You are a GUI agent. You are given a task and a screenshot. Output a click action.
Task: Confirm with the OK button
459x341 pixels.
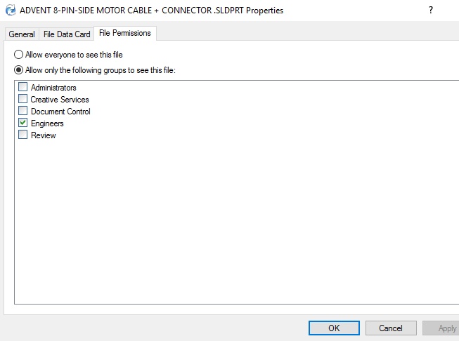tap(334, 328)
